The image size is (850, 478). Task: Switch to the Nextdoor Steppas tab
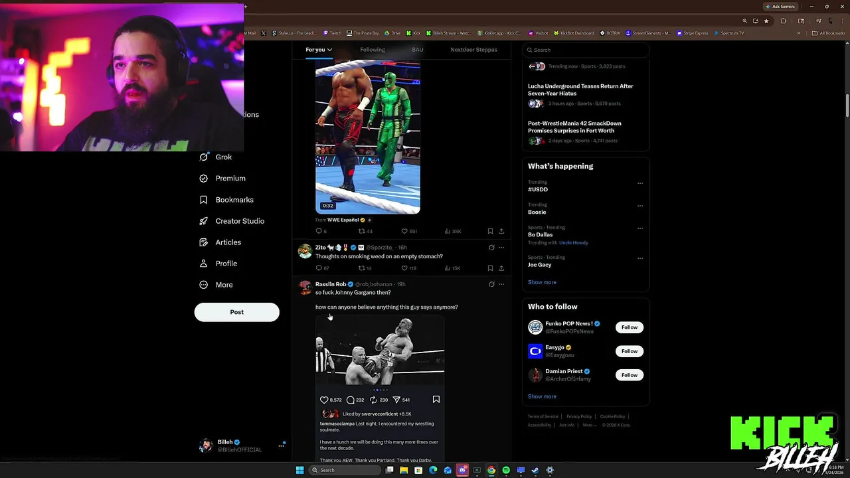473,50
